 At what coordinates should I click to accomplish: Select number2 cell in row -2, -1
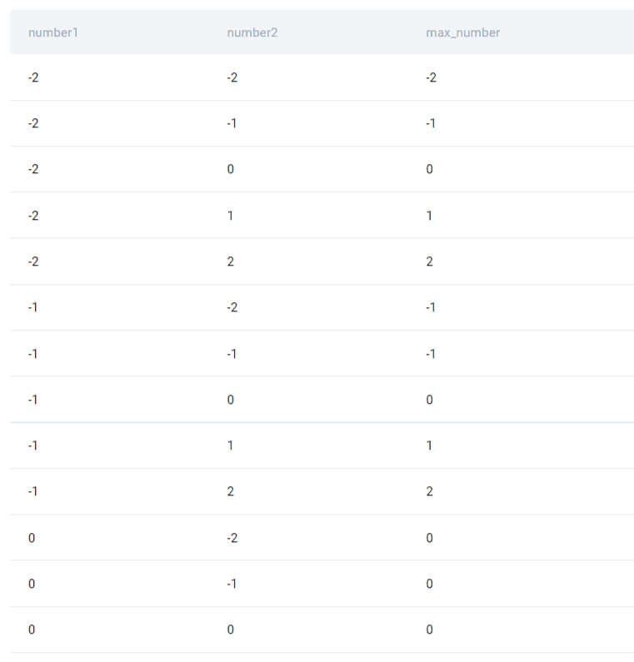(x=232, y=123)
